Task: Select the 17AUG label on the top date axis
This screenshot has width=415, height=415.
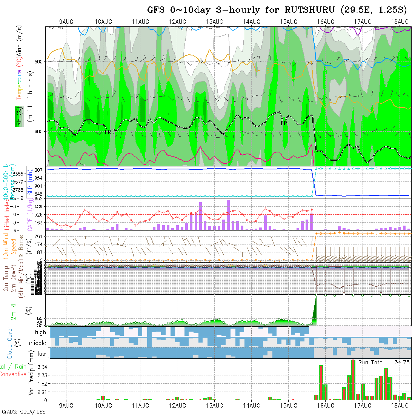Action: click(x=363, y=22)
